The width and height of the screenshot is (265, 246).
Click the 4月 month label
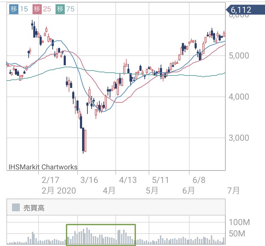pyautogui.click(x=109, y=191)
